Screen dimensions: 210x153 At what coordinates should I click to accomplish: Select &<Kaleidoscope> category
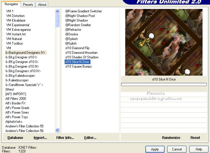pyautogui.click(x=17, y=80)
